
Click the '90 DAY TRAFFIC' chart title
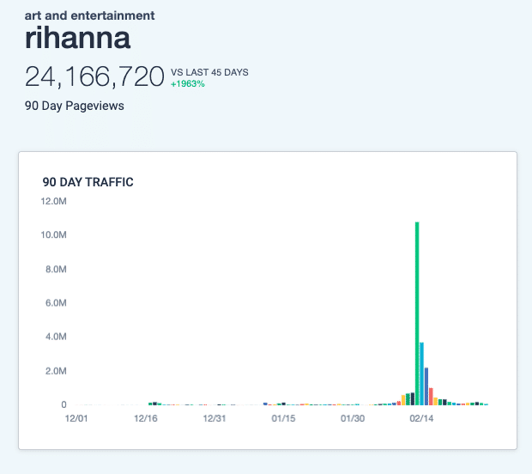[88, 182]
